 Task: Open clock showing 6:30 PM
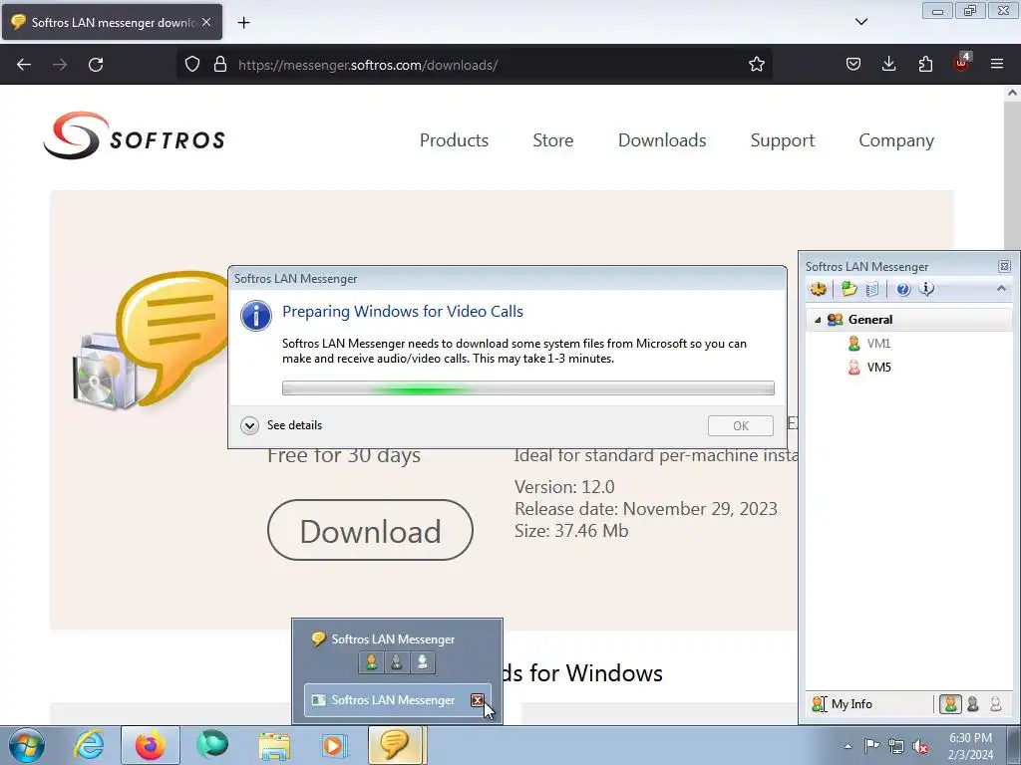click(970, 746)
